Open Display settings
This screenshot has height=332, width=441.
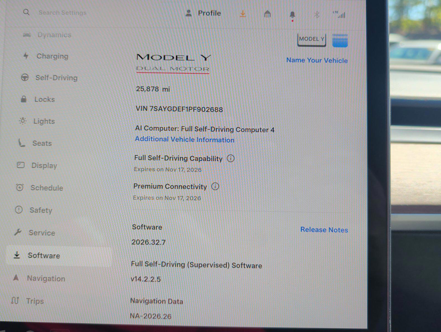[x=37, y=165]
